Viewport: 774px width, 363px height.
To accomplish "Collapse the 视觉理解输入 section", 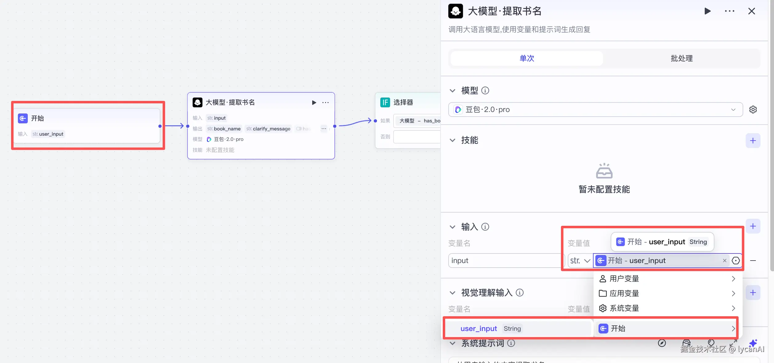I will point(452,293).
